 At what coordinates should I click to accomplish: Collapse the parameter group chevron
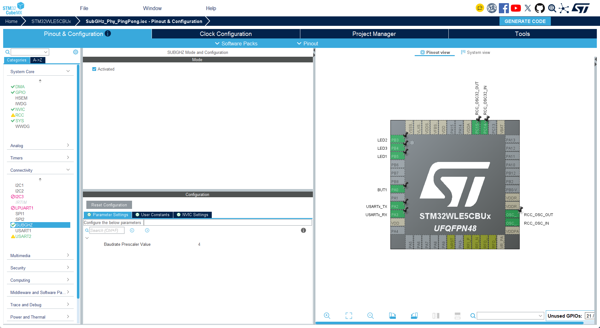click(x=87, y=238)
